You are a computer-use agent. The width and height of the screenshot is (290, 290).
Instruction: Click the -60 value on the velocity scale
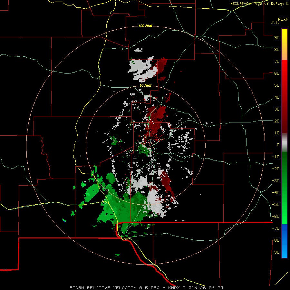click(x=275, y=217)
